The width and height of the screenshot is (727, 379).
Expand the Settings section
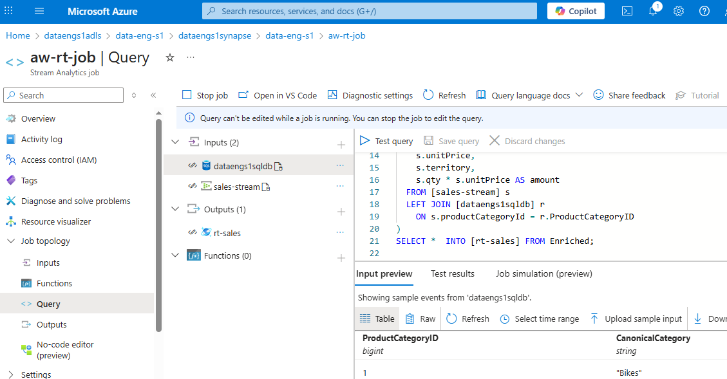point(11,374)
